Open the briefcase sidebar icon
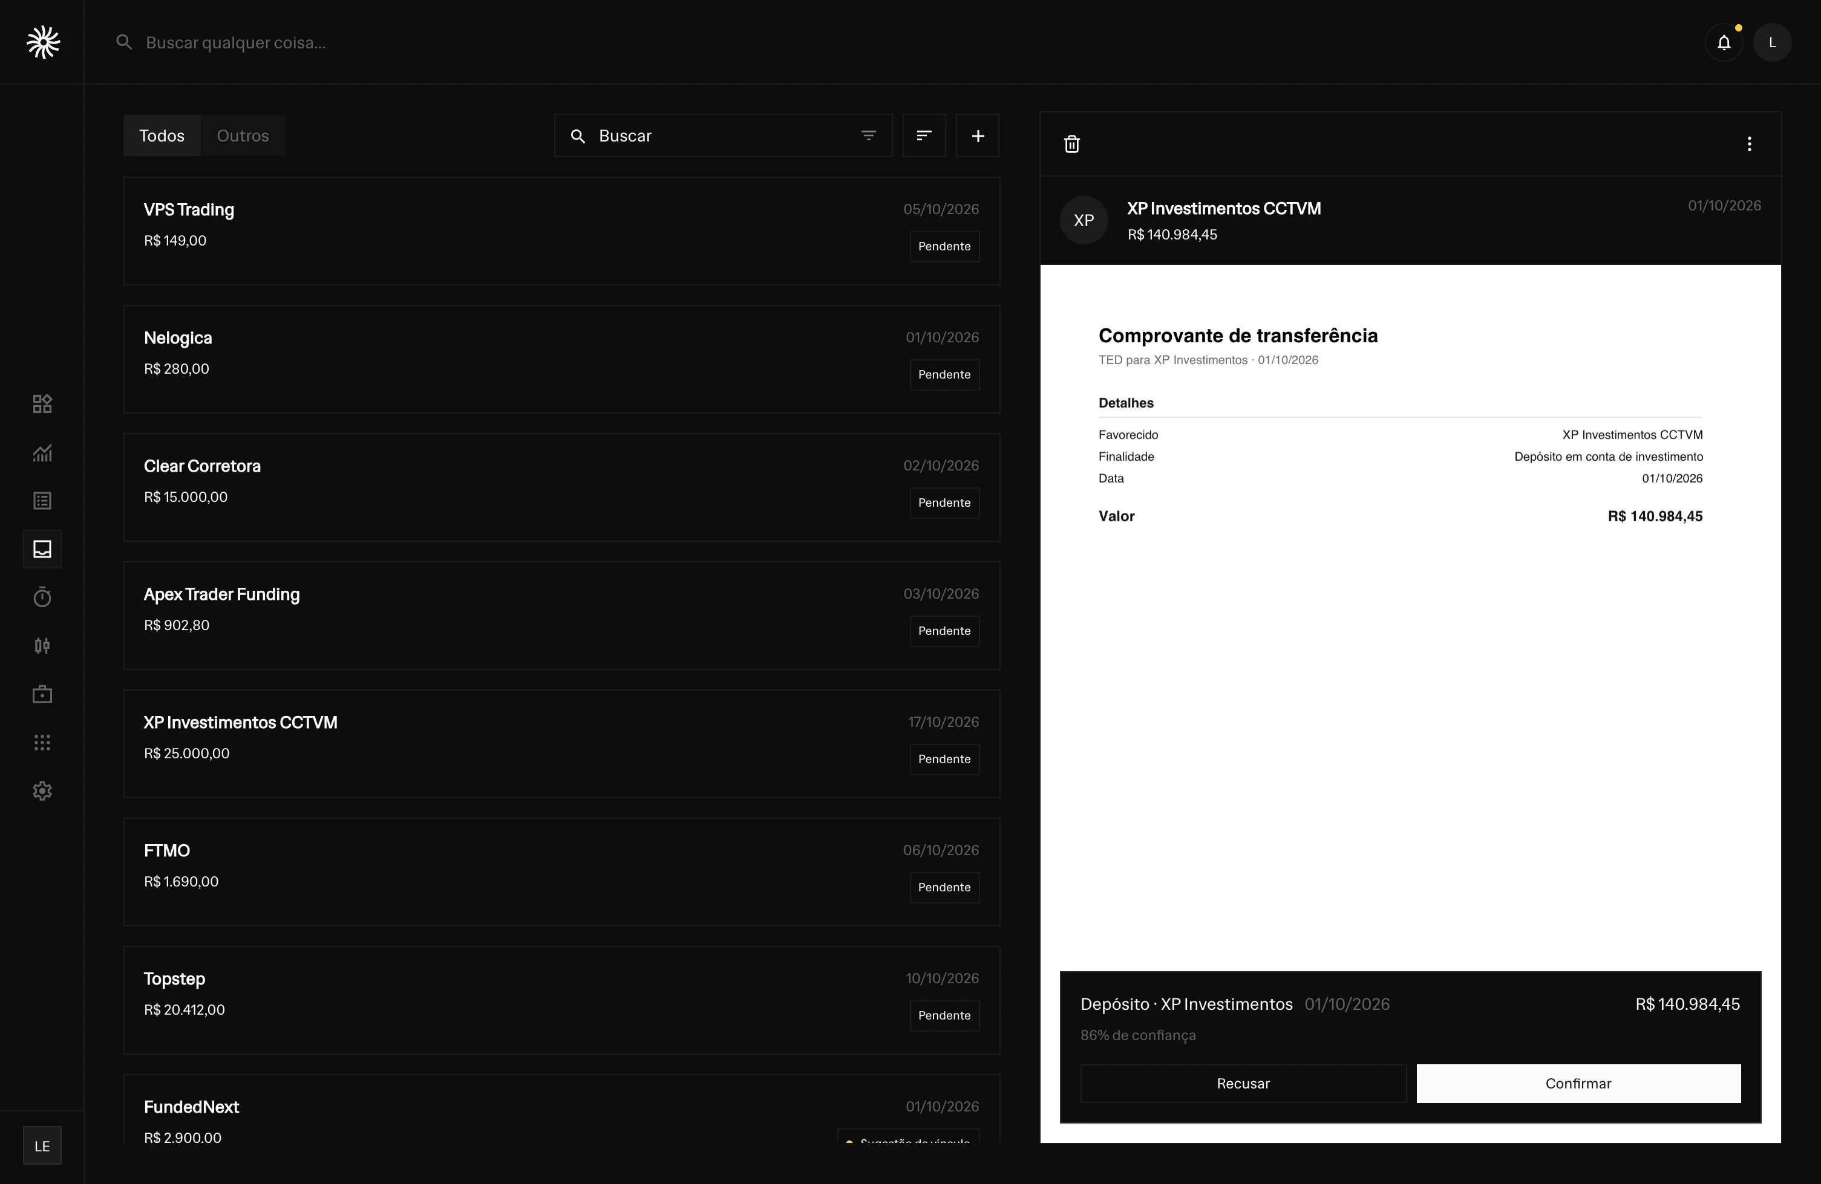 click(x=42, y=694)
